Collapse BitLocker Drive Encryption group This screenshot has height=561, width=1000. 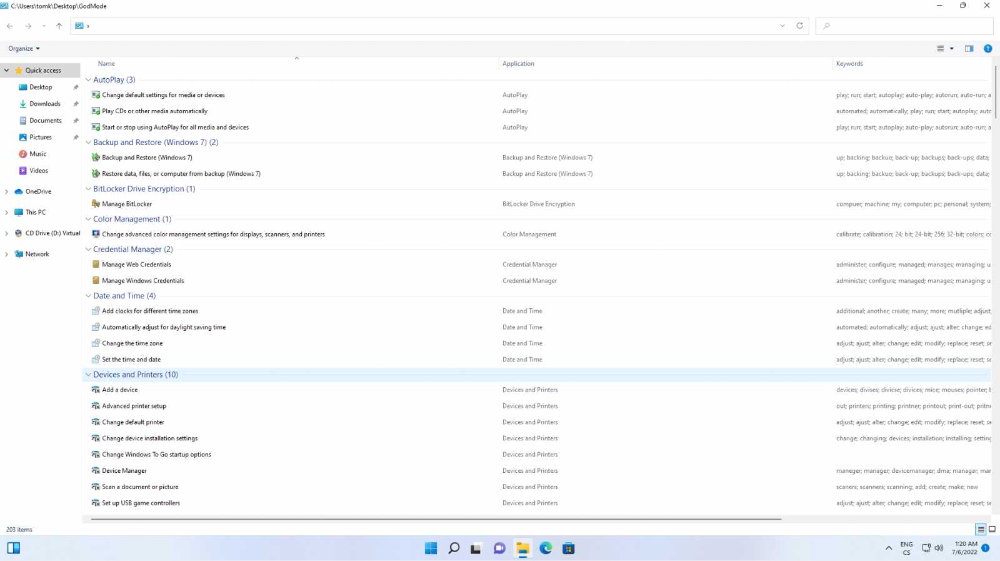(x=88, y=189)
